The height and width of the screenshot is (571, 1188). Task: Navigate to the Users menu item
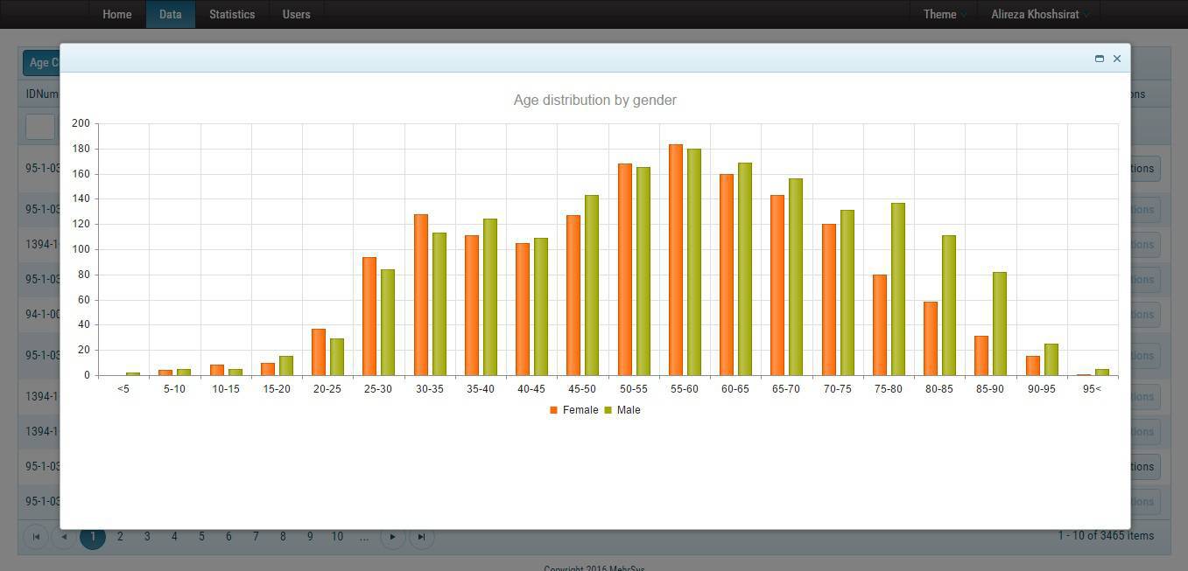(x=296, y=14)
